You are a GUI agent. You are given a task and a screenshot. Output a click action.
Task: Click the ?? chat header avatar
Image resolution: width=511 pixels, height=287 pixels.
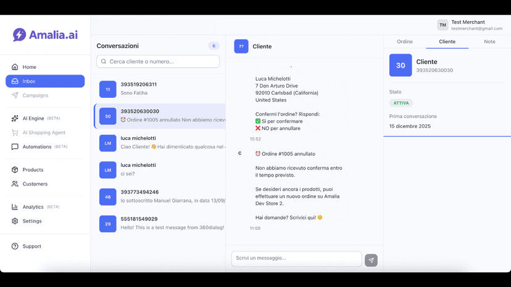point(241,46)
